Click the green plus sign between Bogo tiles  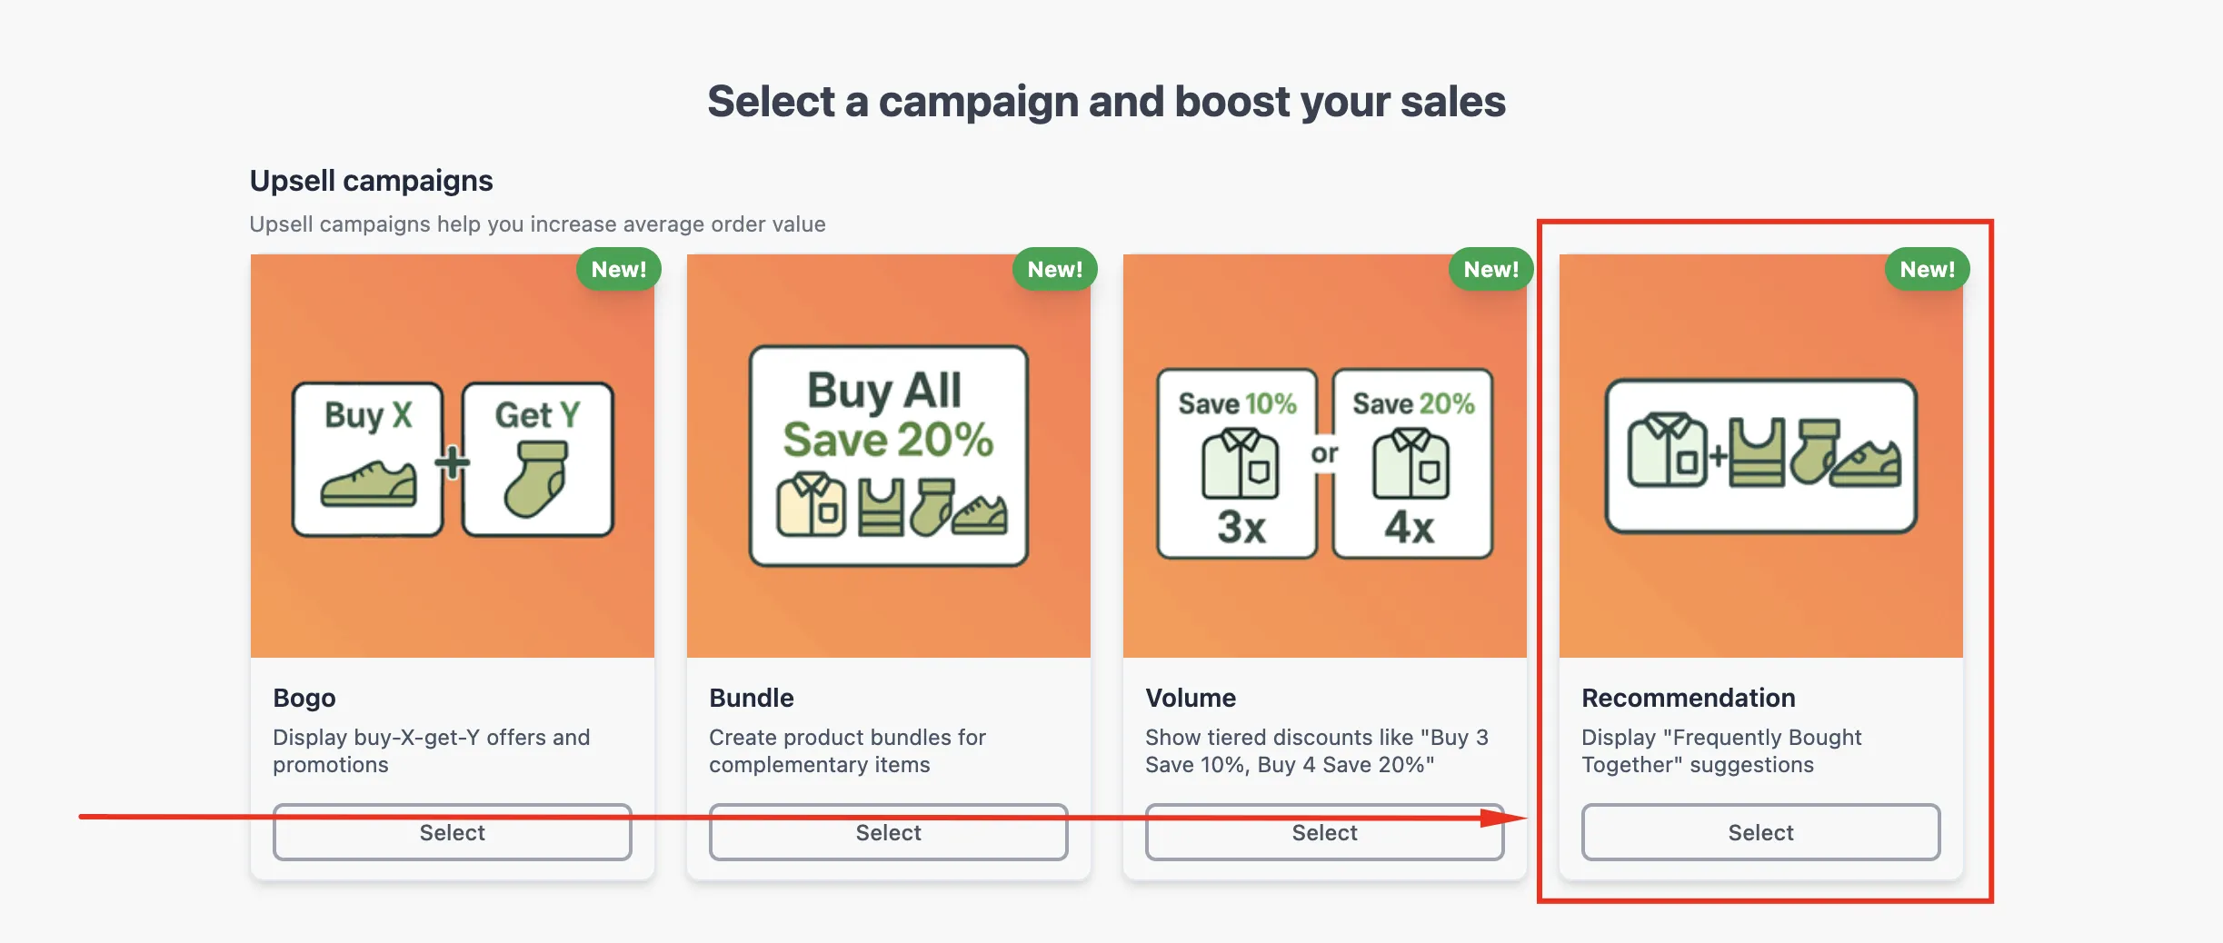click(x=452, y=462)
